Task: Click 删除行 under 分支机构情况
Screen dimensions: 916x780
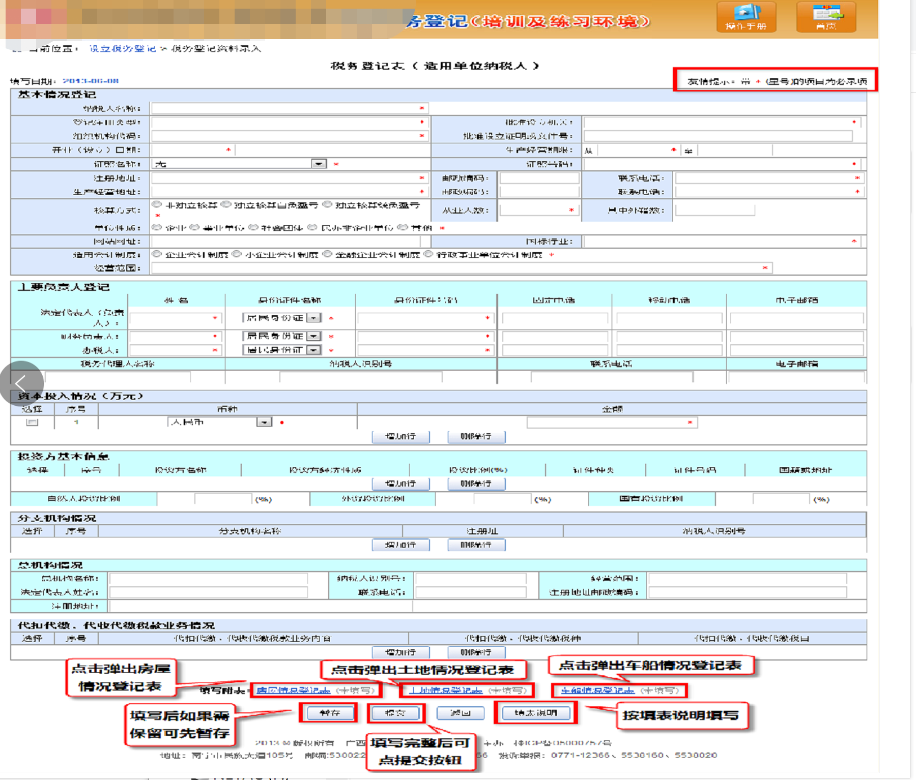Action: click(476, 545)
